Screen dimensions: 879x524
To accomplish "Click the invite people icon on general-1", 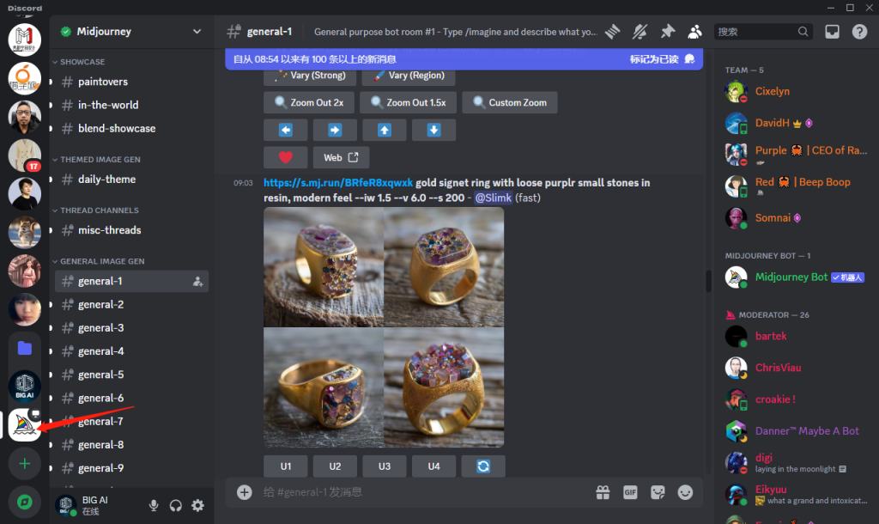I will [197, 282].
